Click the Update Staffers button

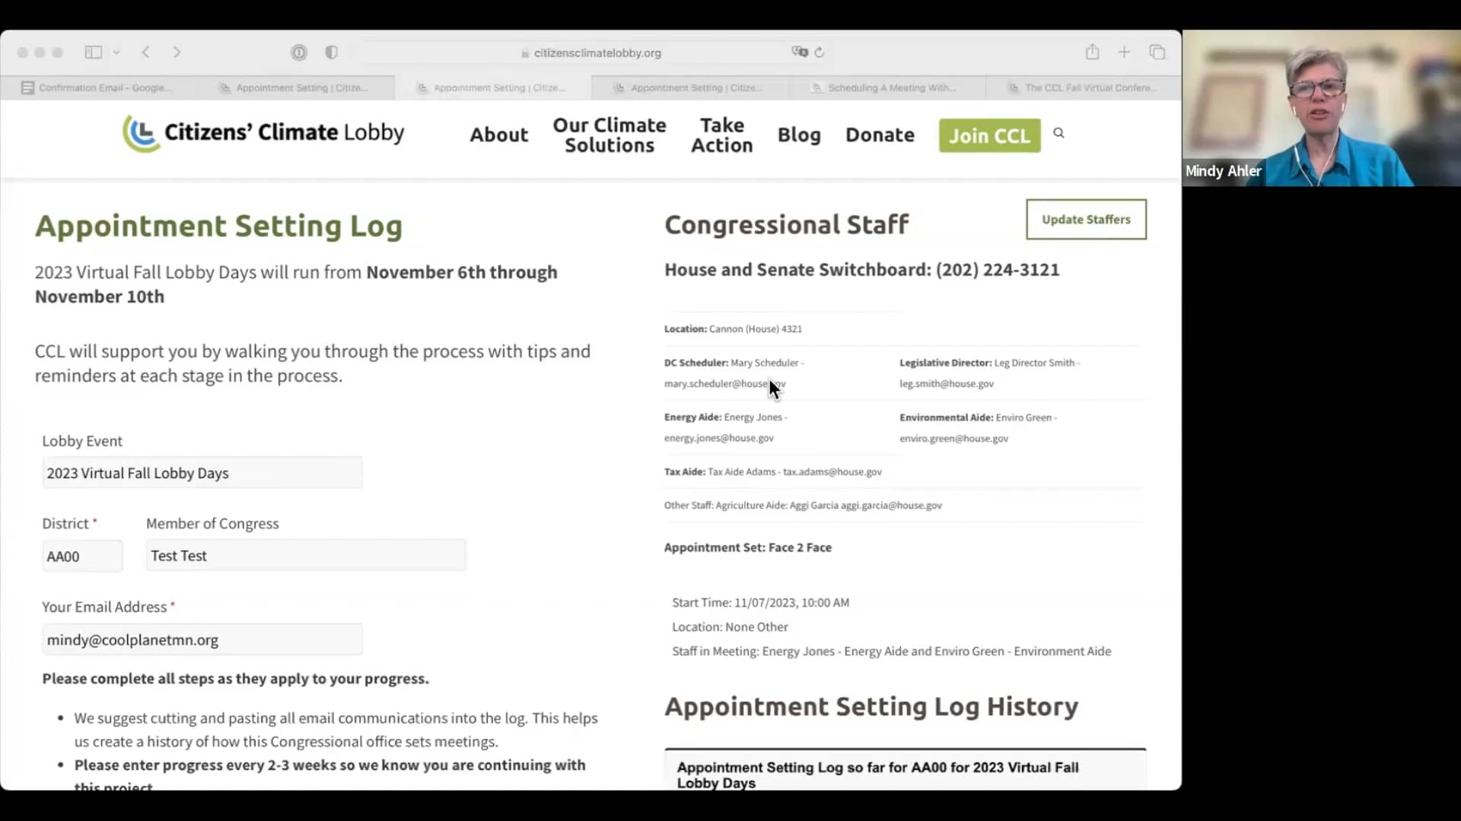pos(1086,219)
